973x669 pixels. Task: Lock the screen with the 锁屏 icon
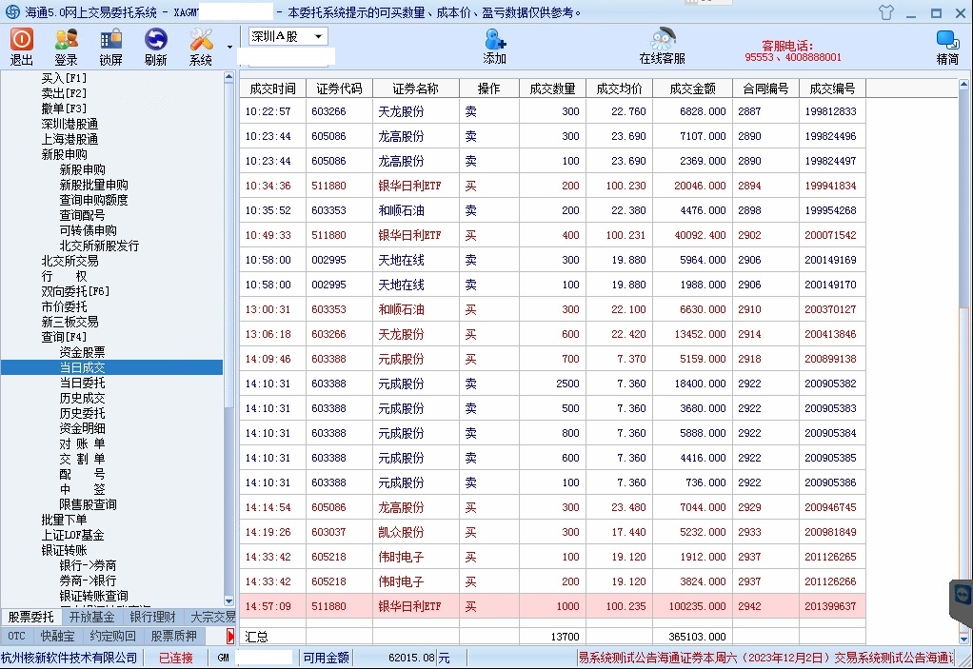110,46
